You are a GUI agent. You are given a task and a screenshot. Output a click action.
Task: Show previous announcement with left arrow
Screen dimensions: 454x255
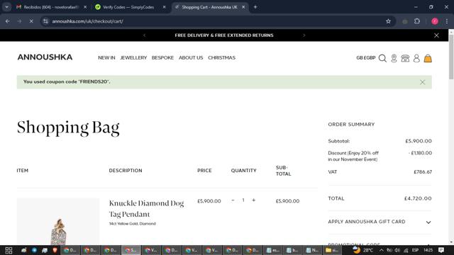(144, 35)
